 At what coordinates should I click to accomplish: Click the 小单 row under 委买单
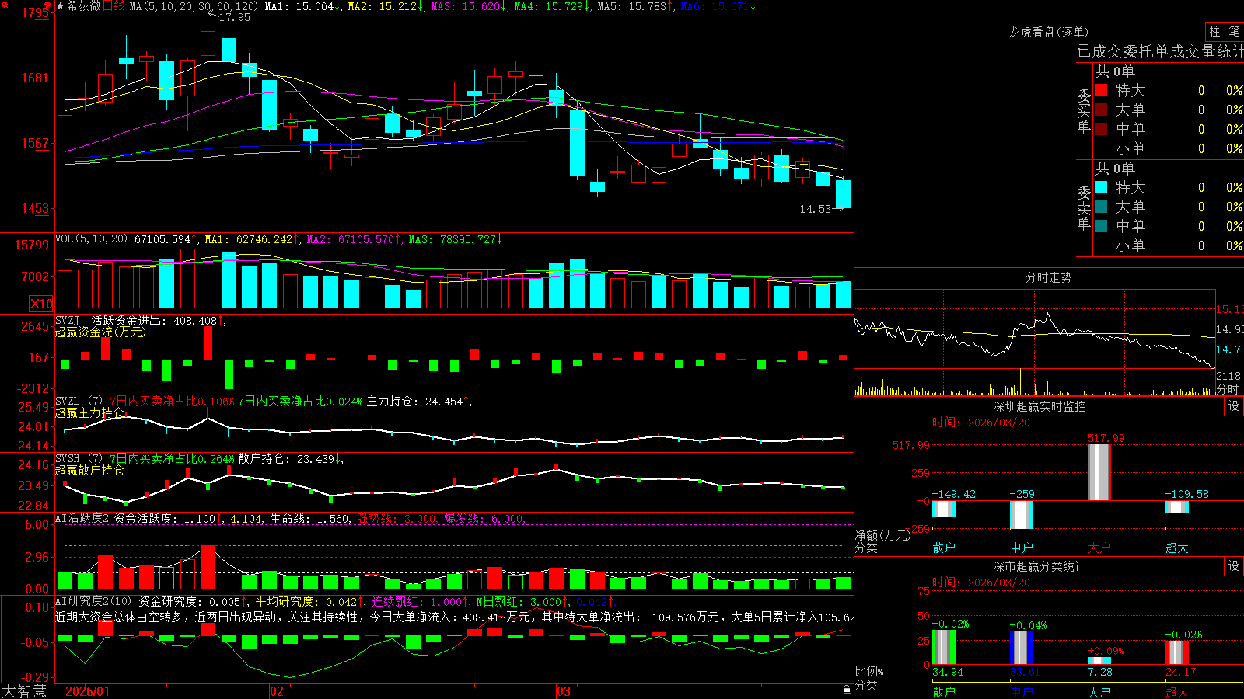tap(1169, 148)
